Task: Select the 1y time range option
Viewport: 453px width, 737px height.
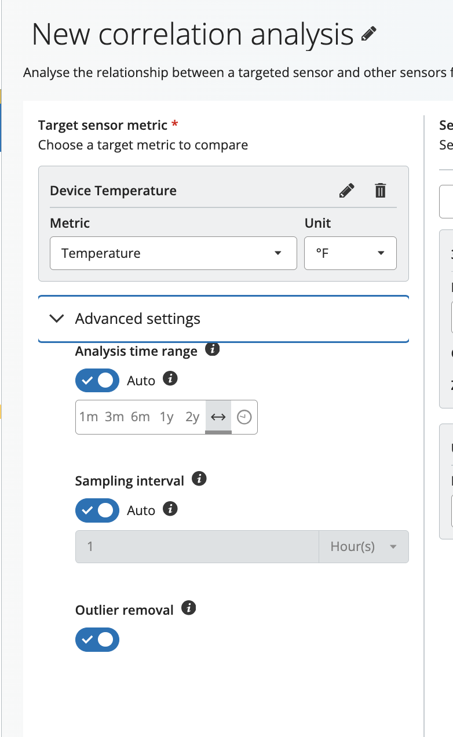Action: [167, 417]
